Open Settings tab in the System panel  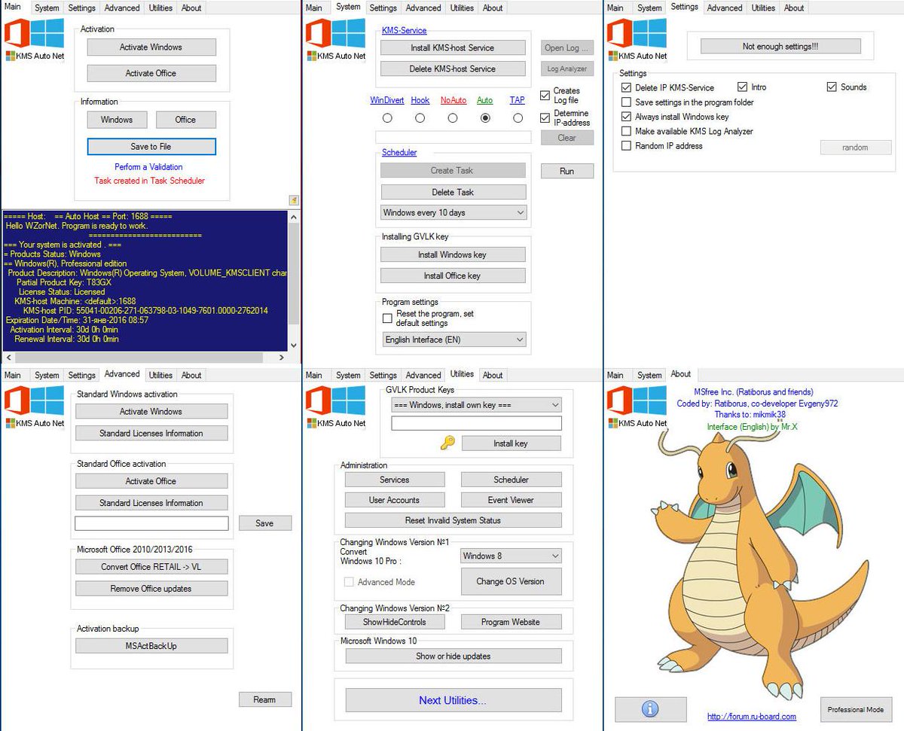point(383,8)
